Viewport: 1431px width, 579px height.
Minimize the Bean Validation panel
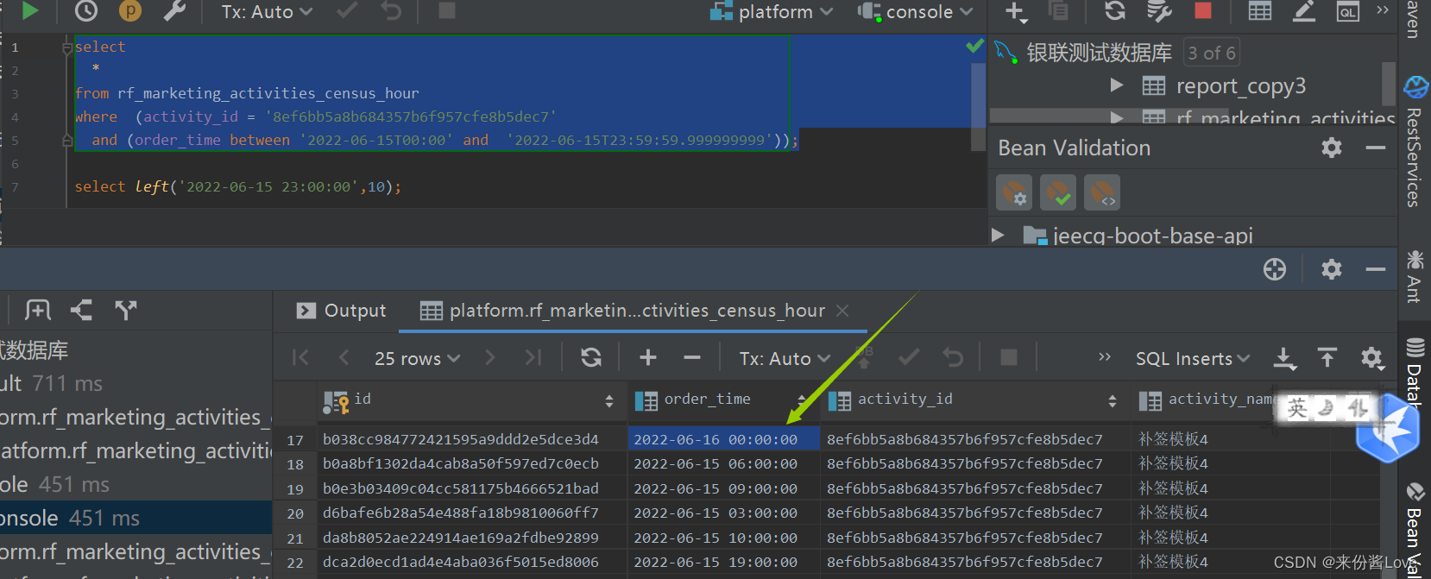pyautogui.click(x=1376, y=148)
